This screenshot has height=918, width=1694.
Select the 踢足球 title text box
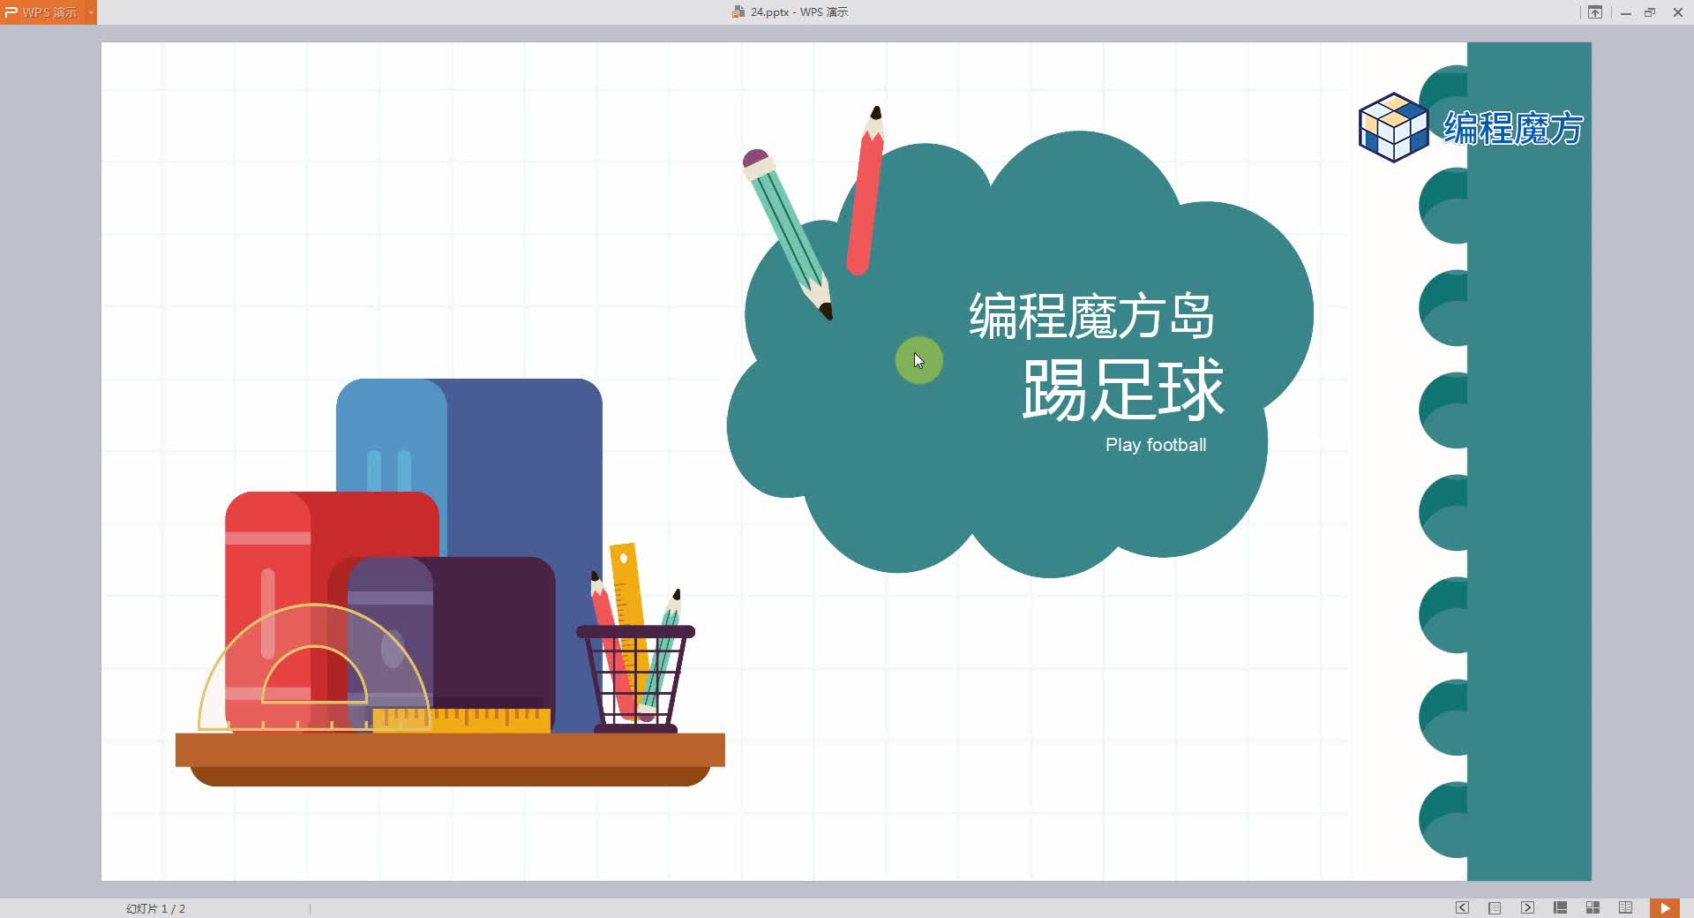click(1124, 388)
